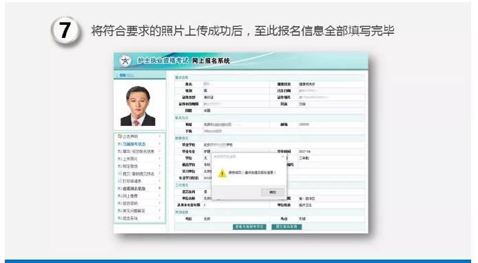Screen dimensions: 478x263
Task: Click the 三年制 value
Action: pos(304,158)
